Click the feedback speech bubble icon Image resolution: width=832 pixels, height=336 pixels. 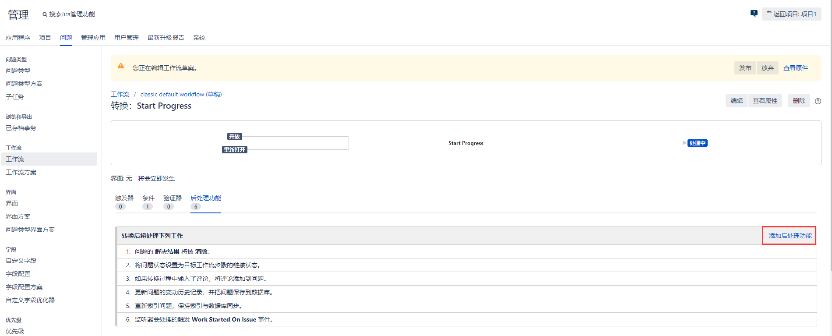754,14
